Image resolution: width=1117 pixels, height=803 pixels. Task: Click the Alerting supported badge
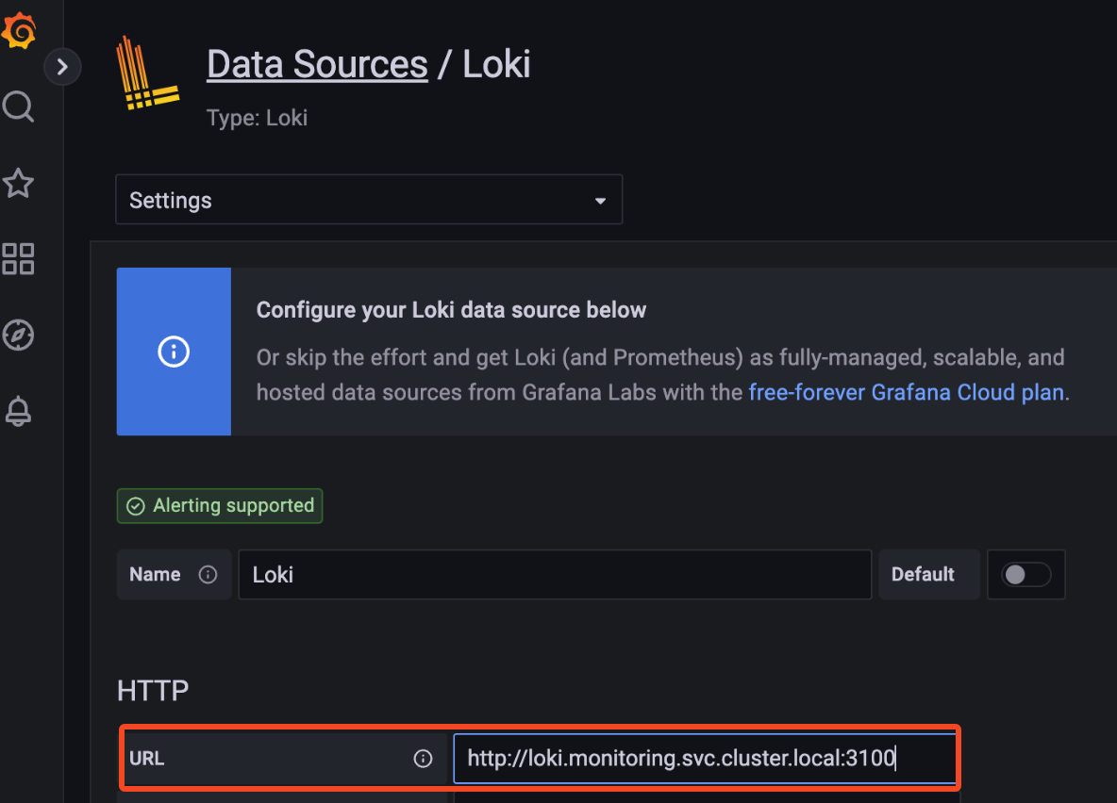(220, 505)
